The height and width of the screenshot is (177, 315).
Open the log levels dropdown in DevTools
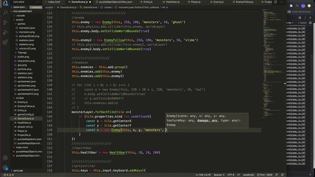[x=290, y=23]
